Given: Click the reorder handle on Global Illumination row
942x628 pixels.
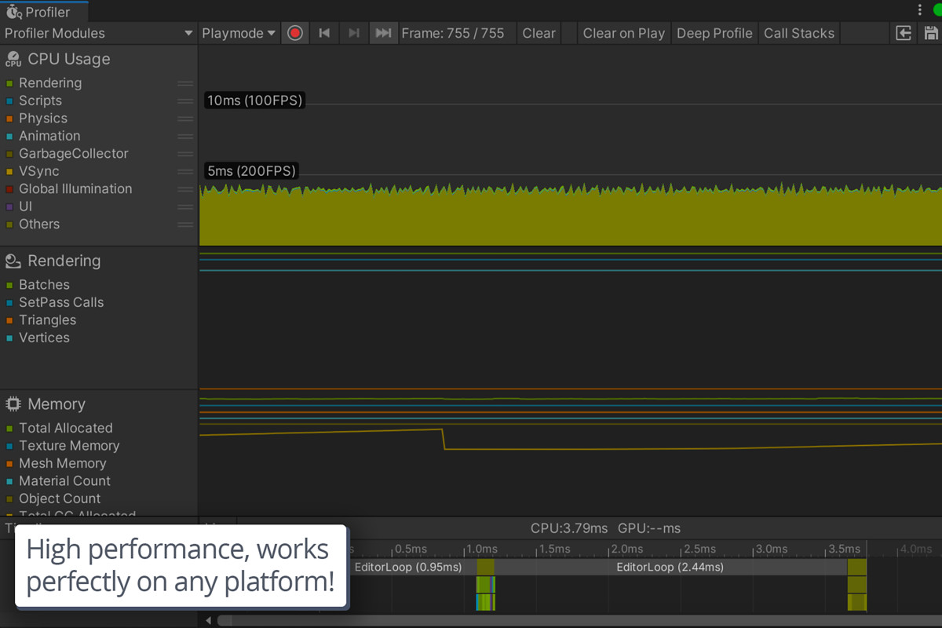Looking at the screenshot, I should coord(185,189).
